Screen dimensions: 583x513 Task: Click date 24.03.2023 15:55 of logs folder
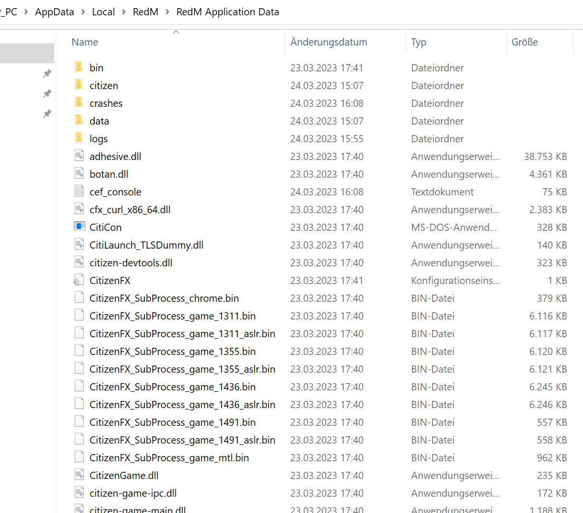tap(327, 138)
